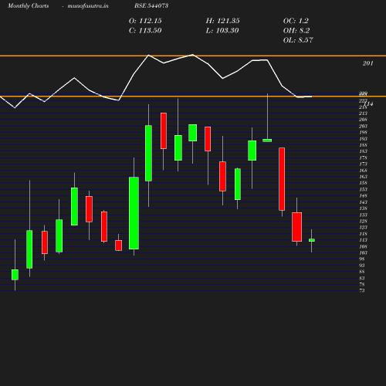This screenshot has height=386, width=386.
Task: Click the 158 price axis label
Action: point(364,183)
